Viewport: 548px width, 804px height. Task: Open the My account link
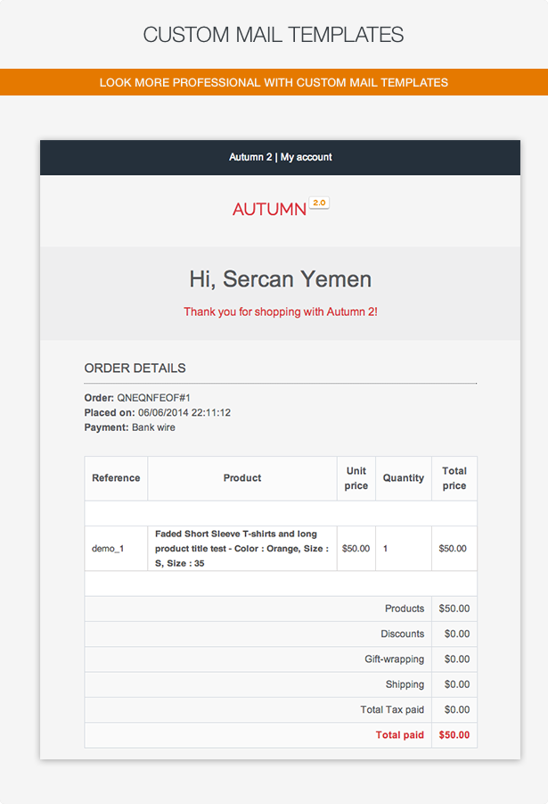pos(307,157)
